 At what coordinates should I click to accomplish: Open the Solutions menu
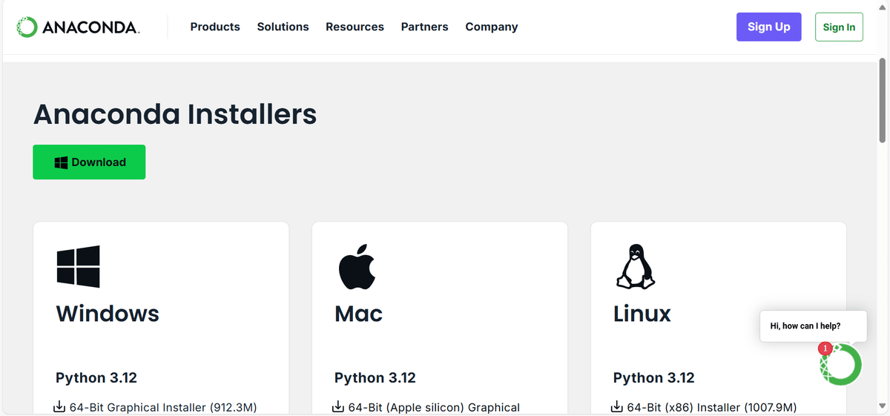(x=283, y=27)
